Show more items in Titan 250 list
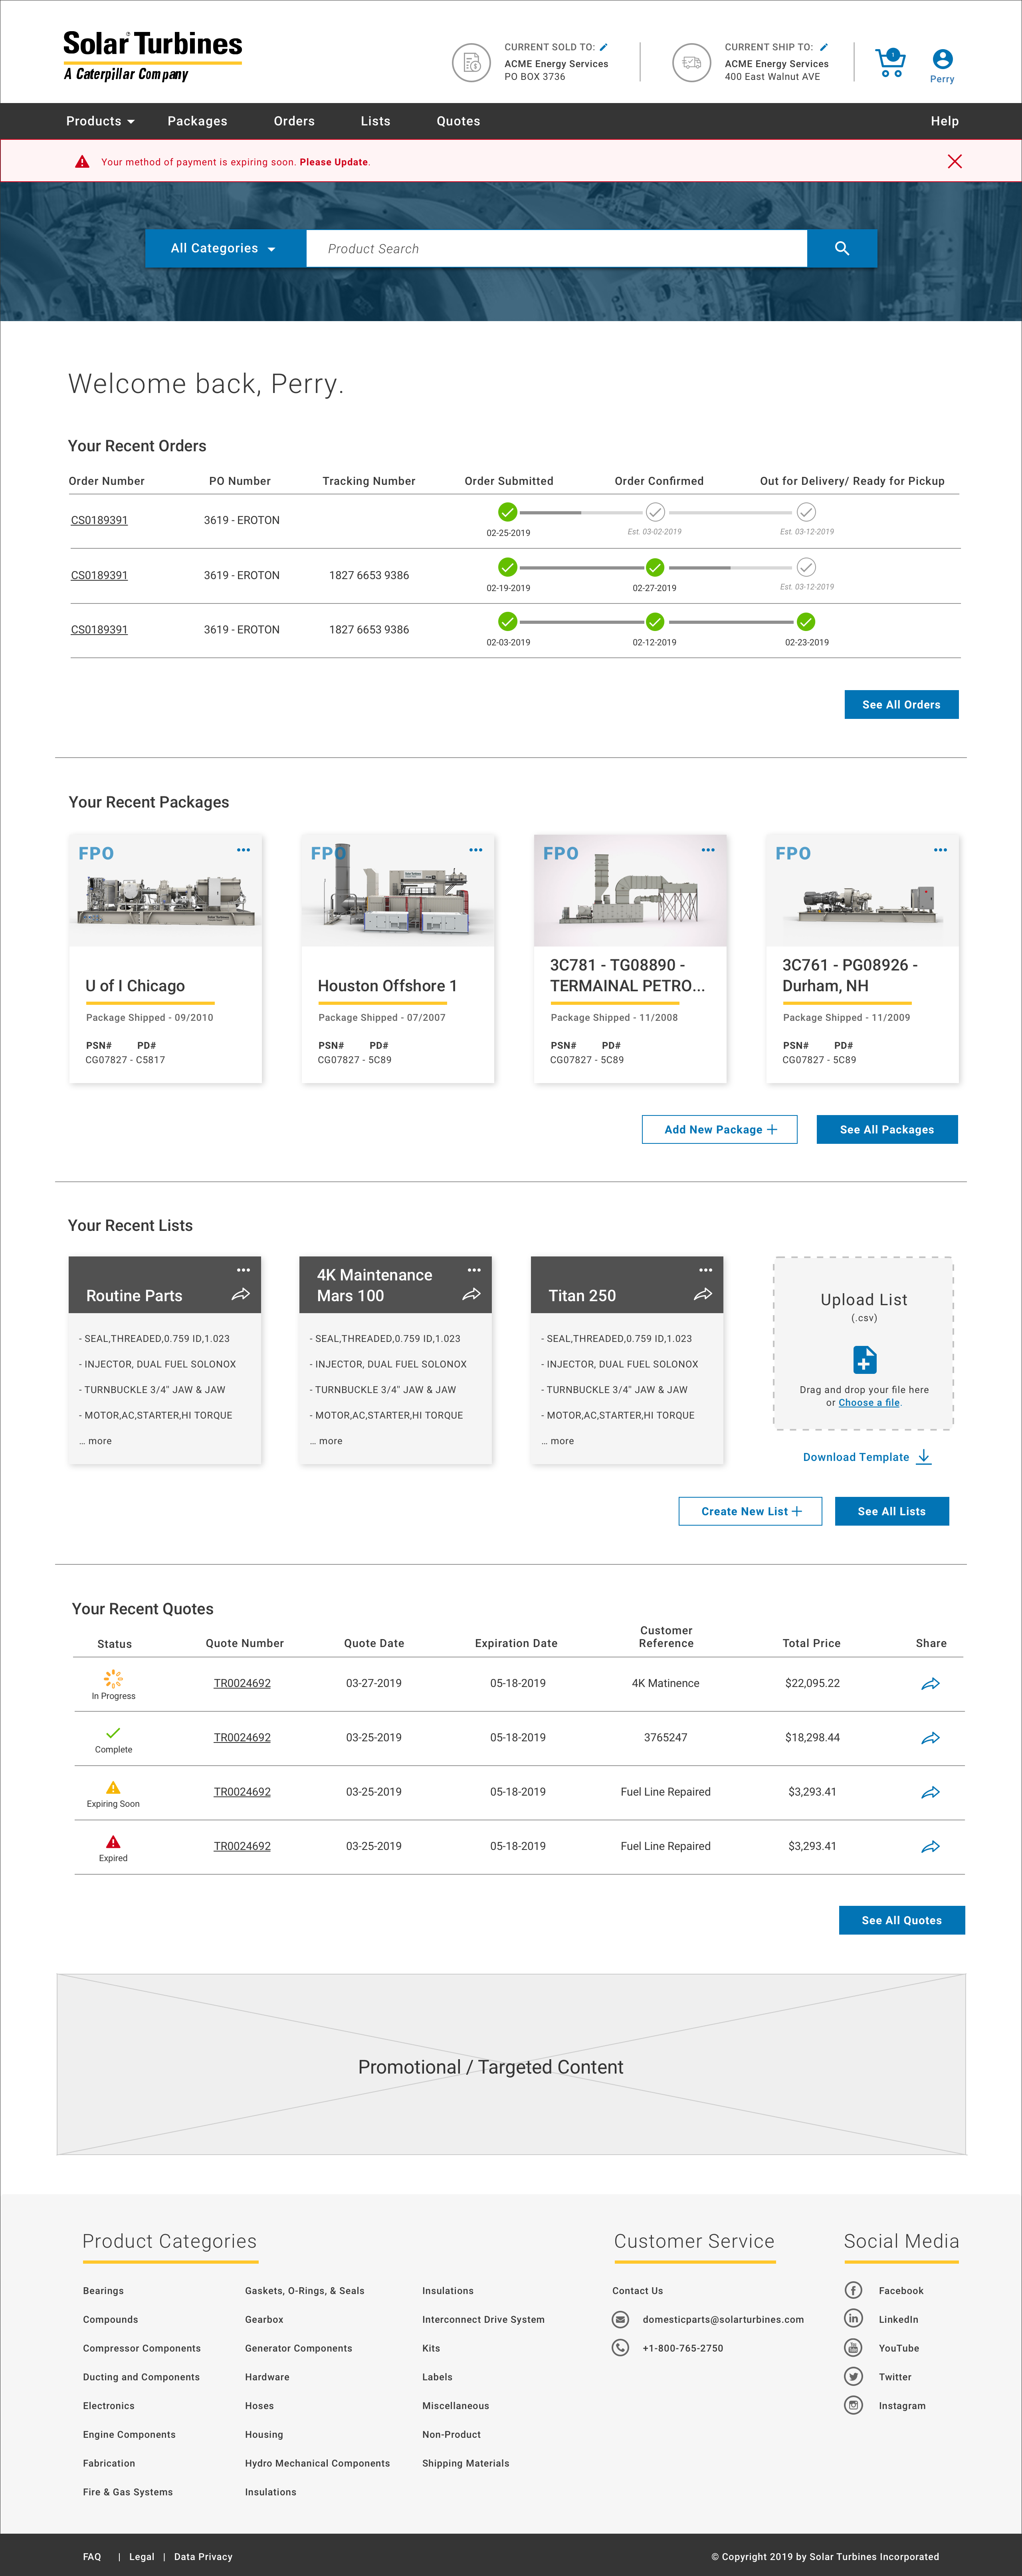Screen dimensions: 1022x2576 558,1441
